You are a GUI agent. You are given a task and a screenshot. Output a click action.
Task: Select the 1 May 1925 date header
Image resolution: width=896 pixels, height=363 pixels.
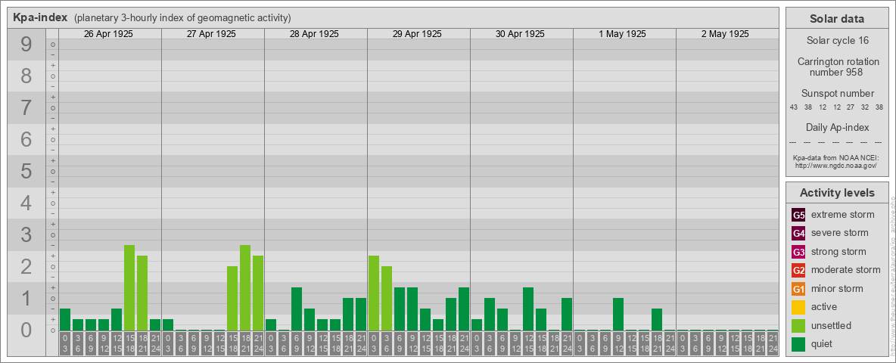coord(623,34)
